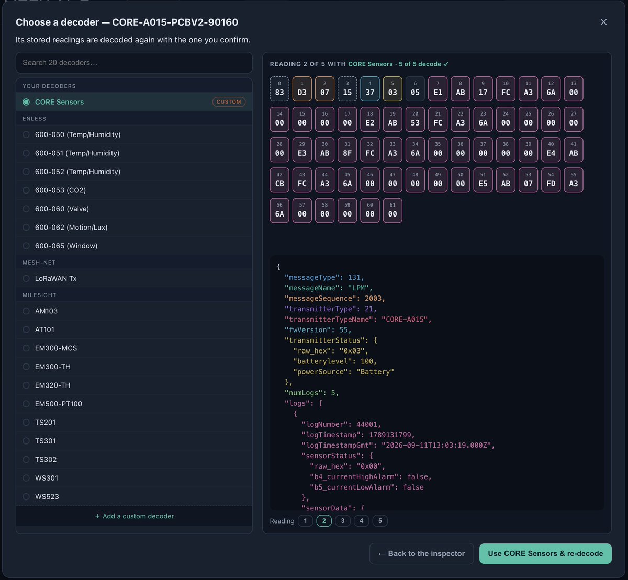628x580 pixels.
Task: Click the "logNumber": 44001 line
Action: pos(341,424)
